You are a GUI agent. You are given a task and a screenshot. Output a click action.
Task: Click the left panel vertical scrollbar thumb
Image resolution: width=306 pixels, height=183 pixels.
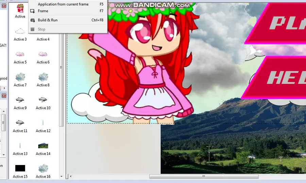[3, 123]
